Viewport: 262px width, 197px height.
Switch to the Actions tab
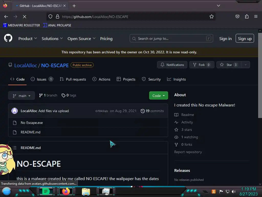(101, 79)
